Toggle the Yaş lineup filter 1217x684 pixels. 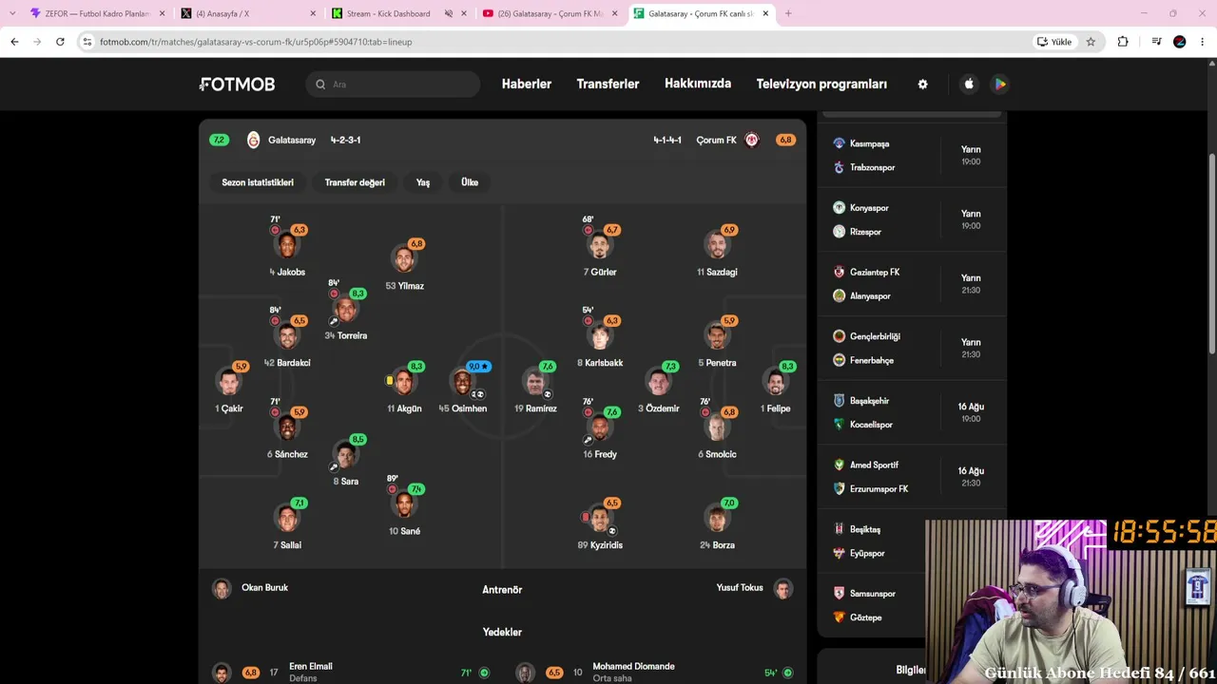pyautogui.click(x=423, y=182)
